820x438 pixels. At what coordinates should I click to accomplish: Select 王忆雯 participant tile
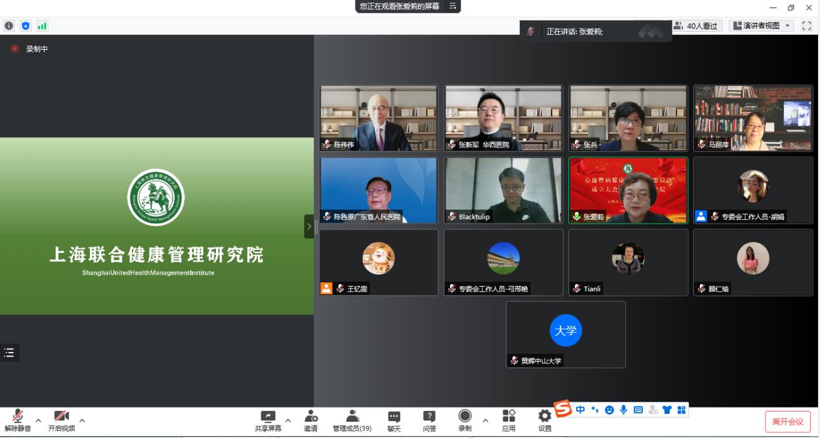coord(379,263)
